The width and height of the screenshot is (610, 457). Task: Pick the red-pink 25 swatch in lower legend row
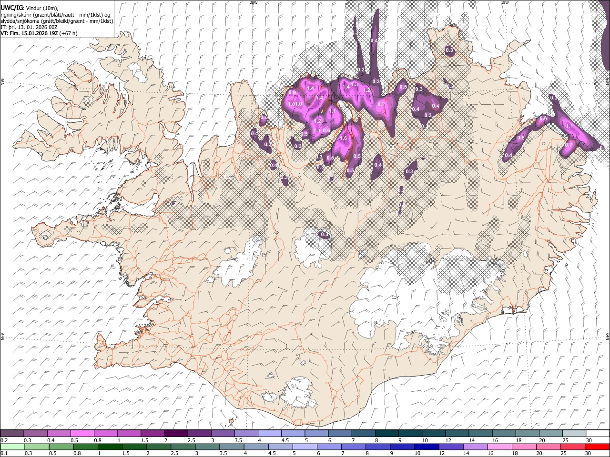click(573, 447)
